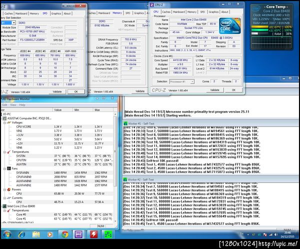Open the Windows Start menu orb
Screen dimensions: 300x249
coord(7,234)
